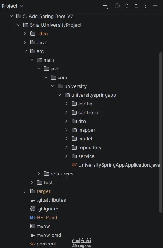
Task: Click the New File or Directory plus icon
Action: coord(105,6)
